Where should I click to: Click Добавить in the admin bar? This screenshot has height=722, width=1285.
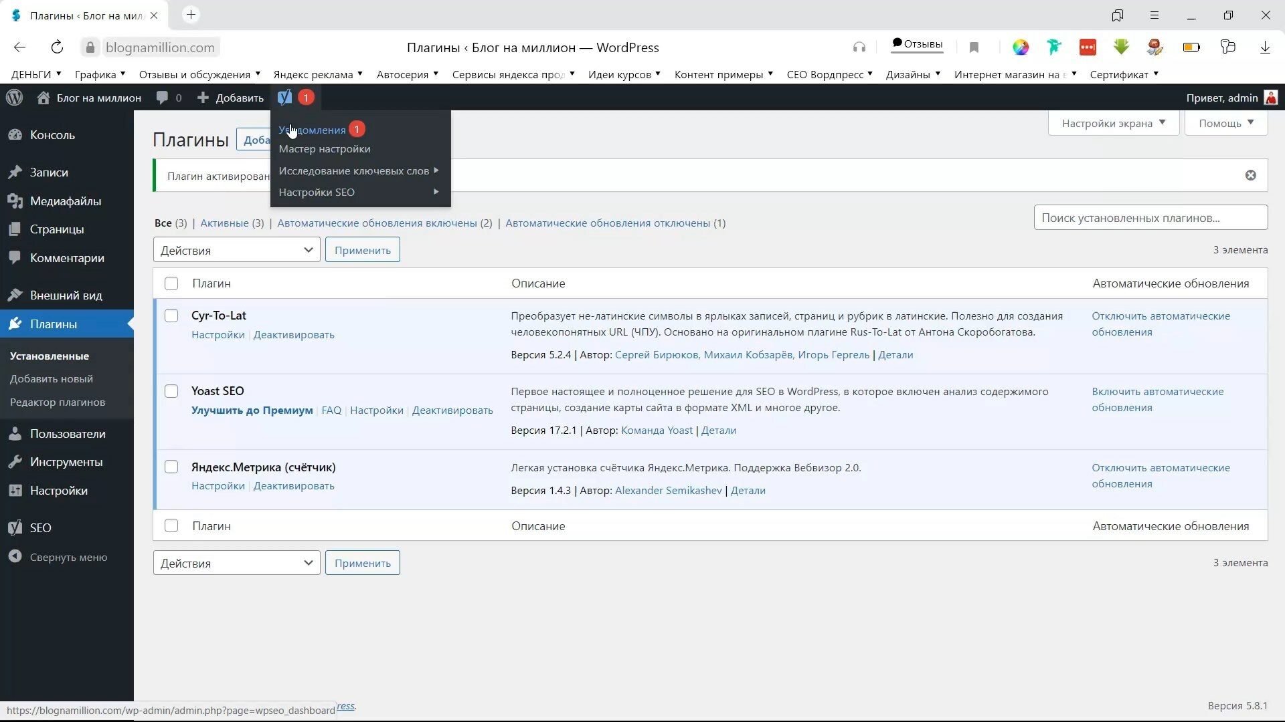click(x=231, y=98)
